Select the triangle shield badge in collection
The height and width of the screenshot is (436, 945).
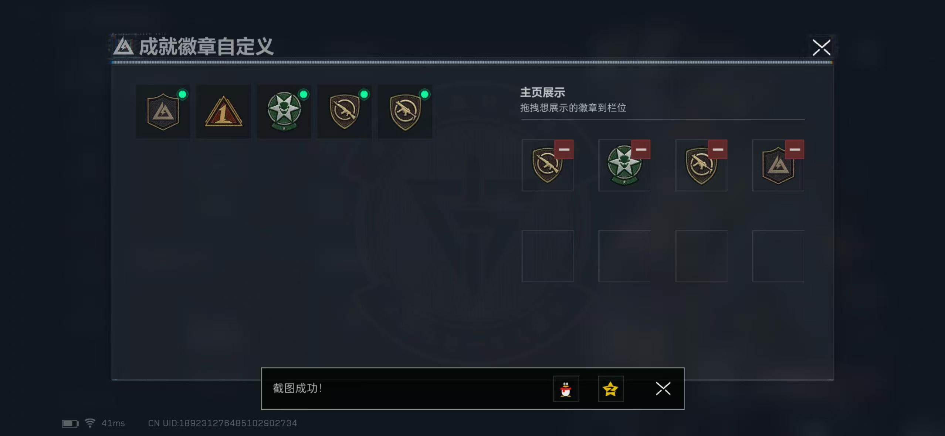(x=163, y=112)
